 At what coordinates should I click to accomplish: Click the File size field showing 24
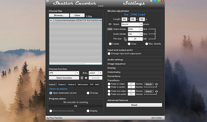[x=135, y=39]
